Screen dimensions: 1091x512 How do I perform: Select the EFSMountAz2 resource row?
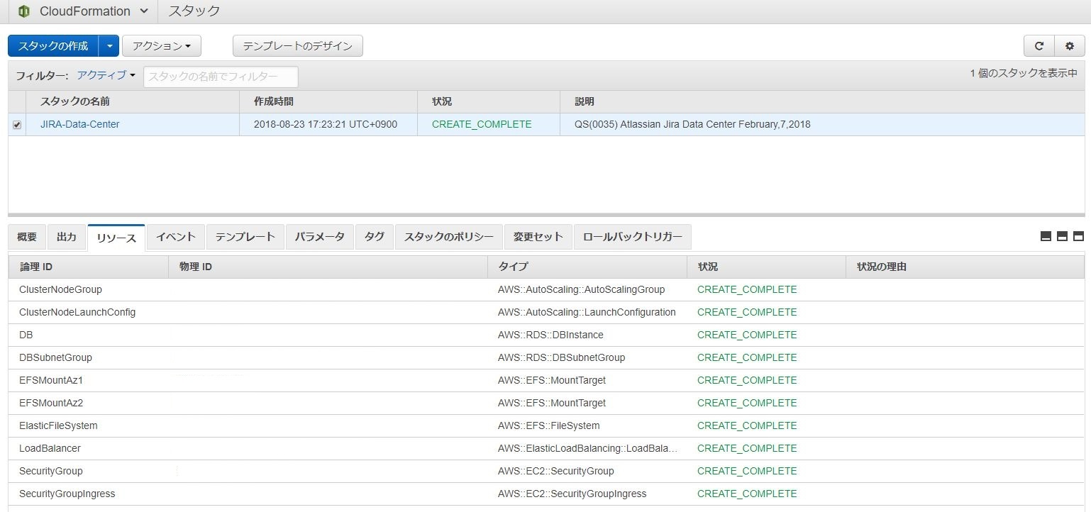(546, 403)
